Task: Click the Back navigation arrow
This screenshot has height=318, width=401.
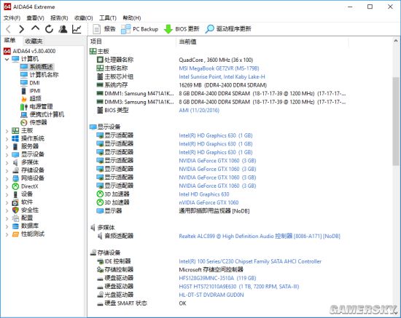Action: click(x=8, y=29)
